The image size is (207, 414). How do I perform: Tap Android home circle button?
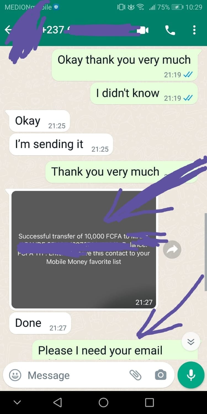[104, 402]
